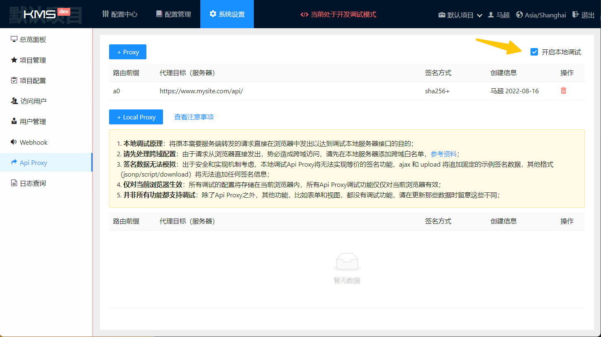Click the clipboard icon beside 项目配置
Viewport: 601px width, 337px height.
(x=14, y=80)
